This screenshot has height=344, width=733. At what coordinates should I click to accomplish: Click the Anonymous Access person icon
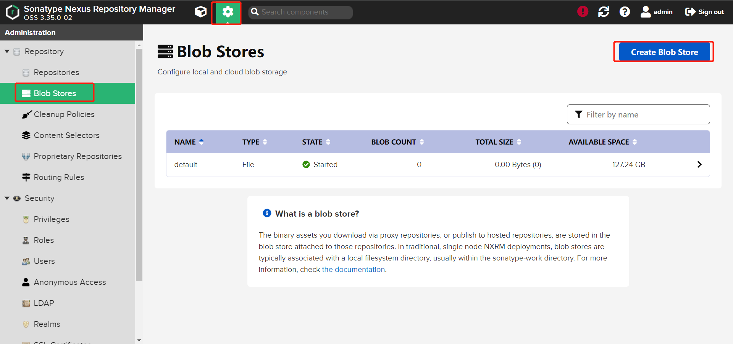(26, 282)
